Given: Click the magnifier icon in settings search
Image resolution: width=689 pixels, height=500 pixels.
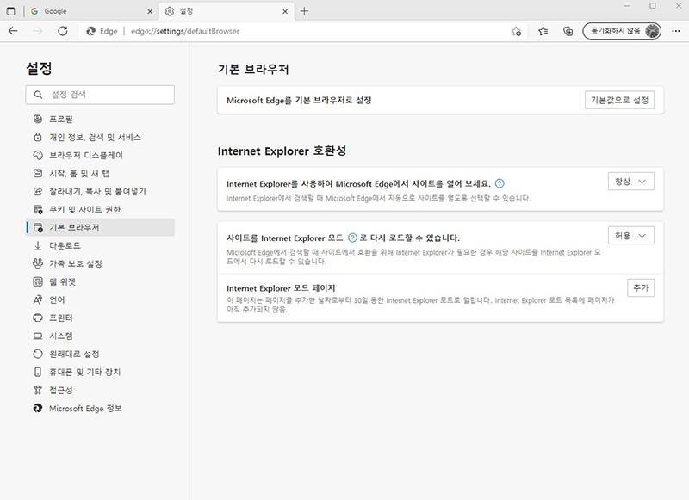Looking at the screenshot, I should pos(38,95).
